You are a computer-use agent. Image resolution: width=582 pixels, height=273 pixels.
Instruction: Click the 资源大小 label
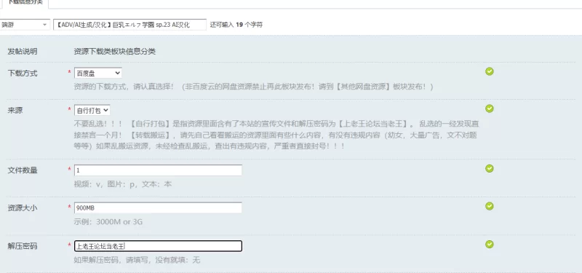[x=23, y=208]
